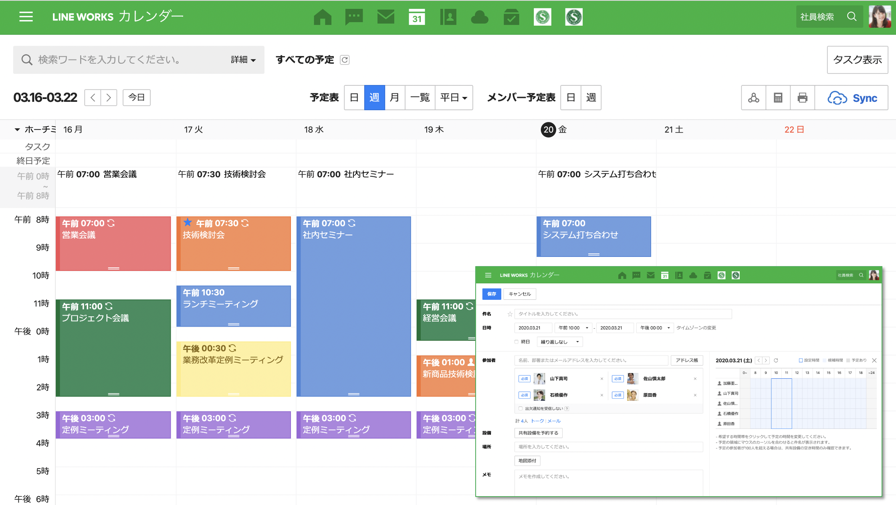Open 詳細 search options dropdown

coord(243,60)
